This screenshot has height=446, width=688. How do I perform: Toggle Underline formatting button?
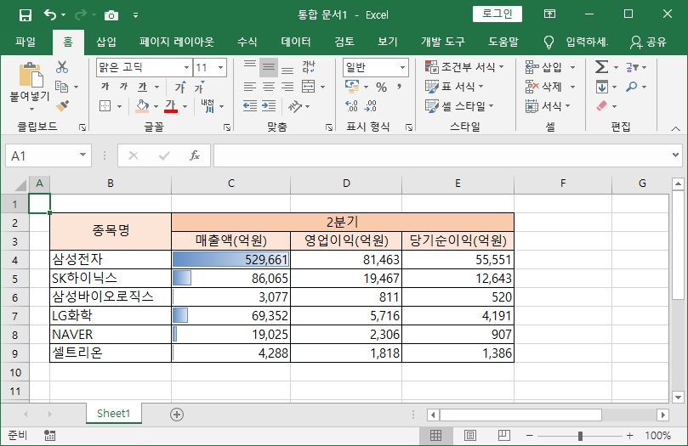(143, 87)
